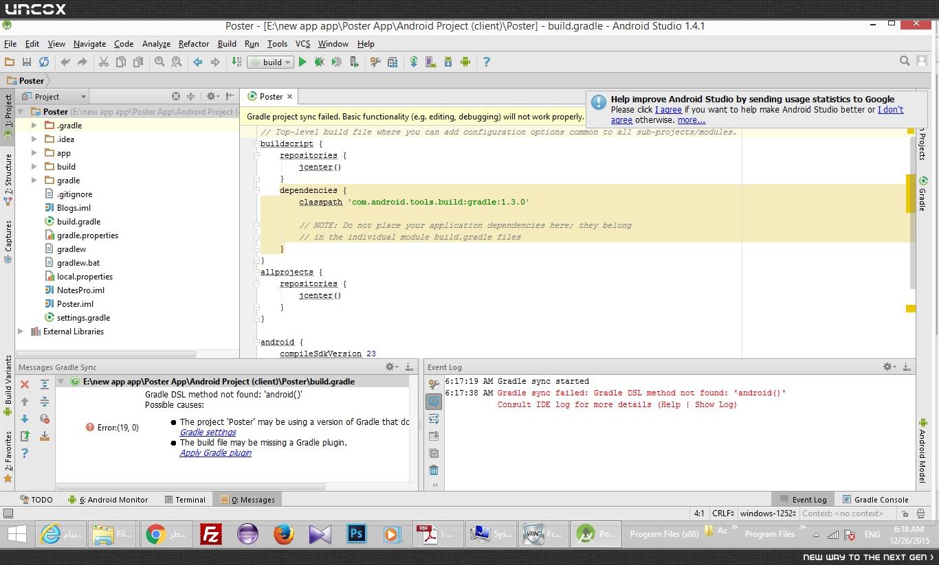Screen dimensions: 939x565
Task: Go to next message with the blue down arrow
Action: (x=25, y=419)
